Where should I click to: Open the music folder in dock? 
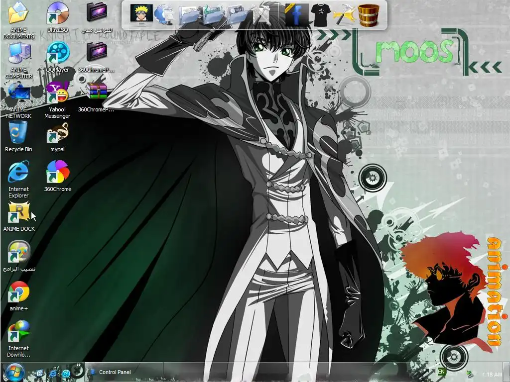pos(213,15)
